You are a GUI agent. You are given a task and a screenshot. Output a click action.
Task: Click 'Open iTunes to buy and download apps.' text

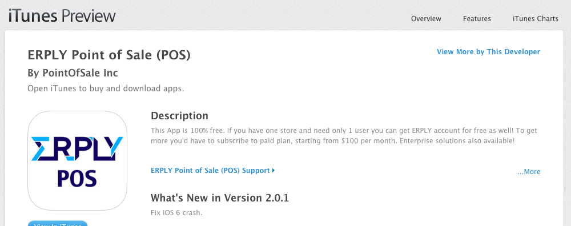[x=106, y=88]
